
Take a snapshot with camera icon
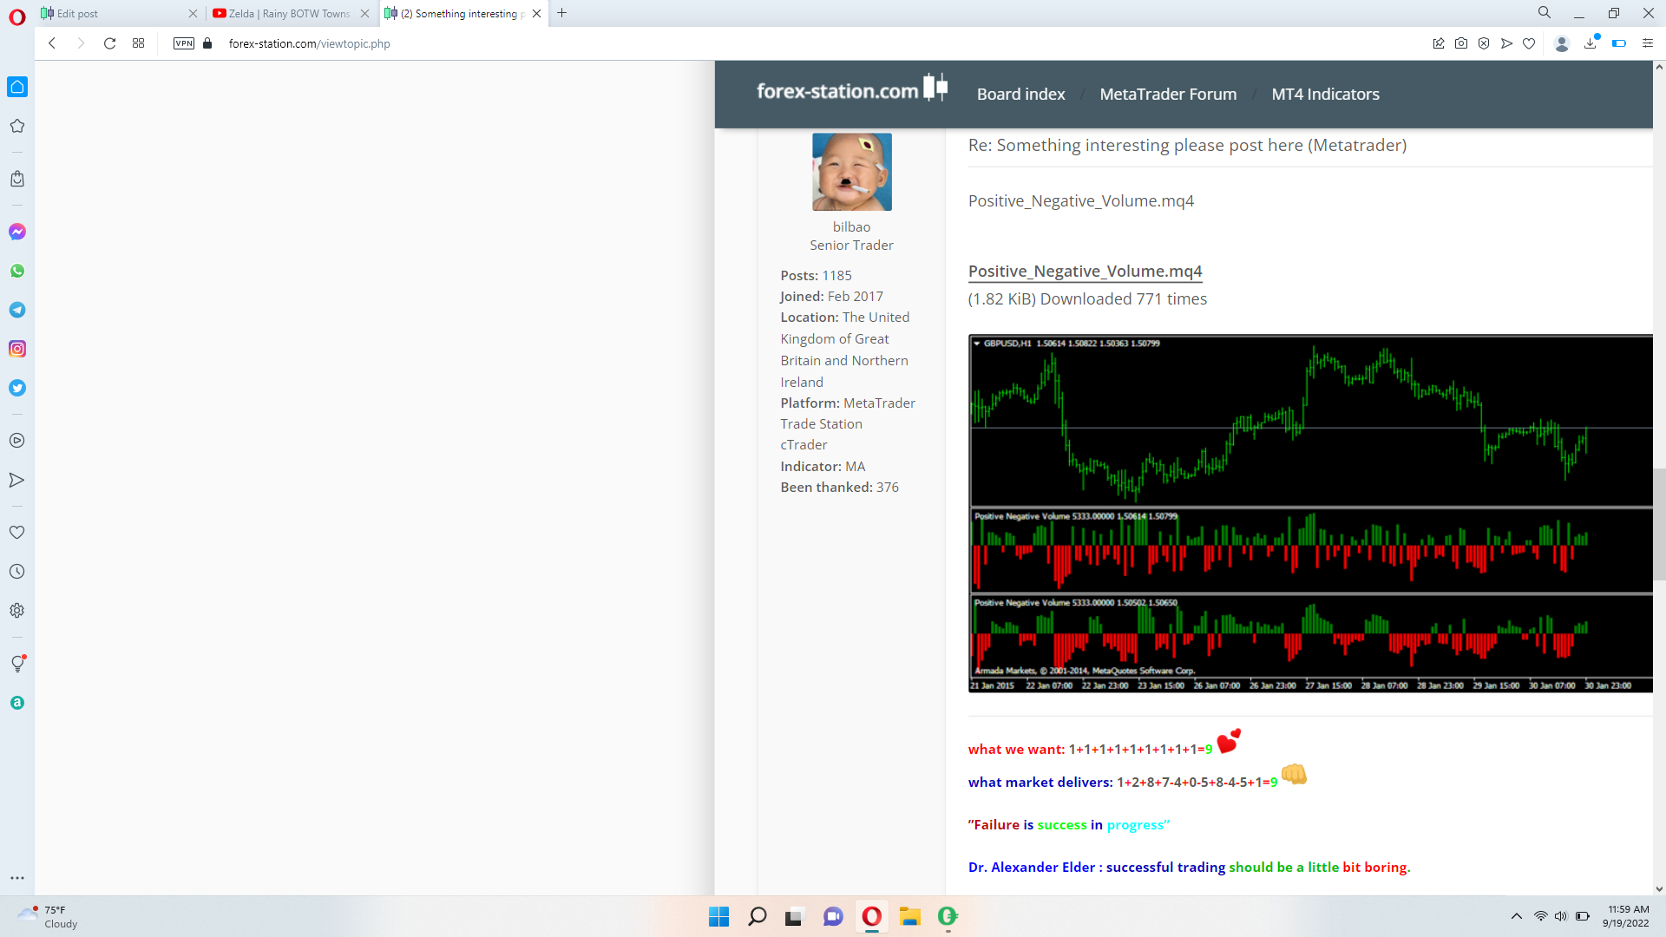coord(1461,43)
